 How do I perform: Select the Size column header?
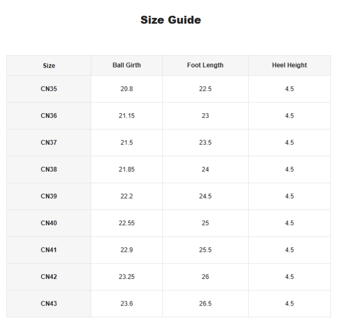pos(49,66)
